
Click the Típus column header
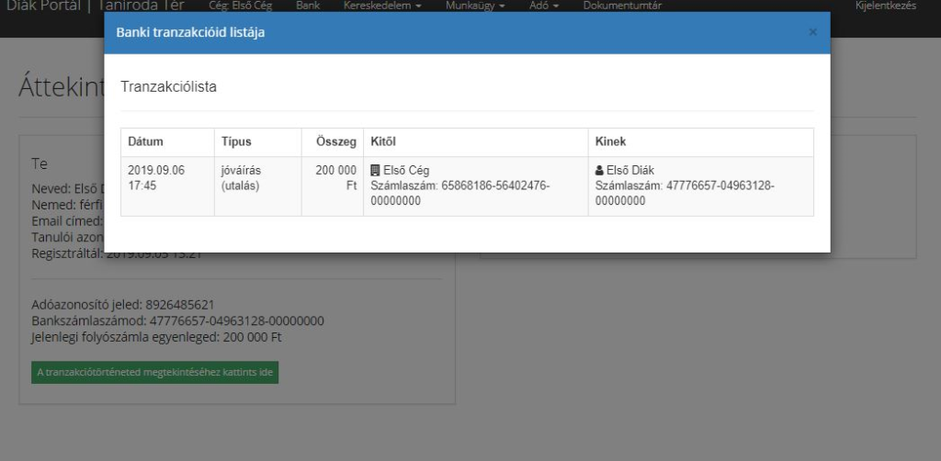coord(236,142)
